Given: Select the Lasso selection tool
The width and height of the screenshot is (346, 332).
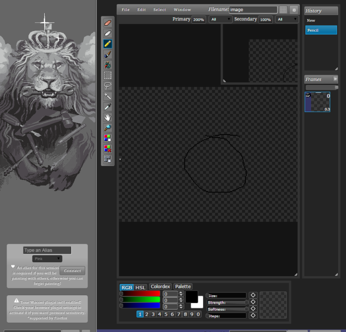Looking at the screenshot, I should (x=108, y=86).
